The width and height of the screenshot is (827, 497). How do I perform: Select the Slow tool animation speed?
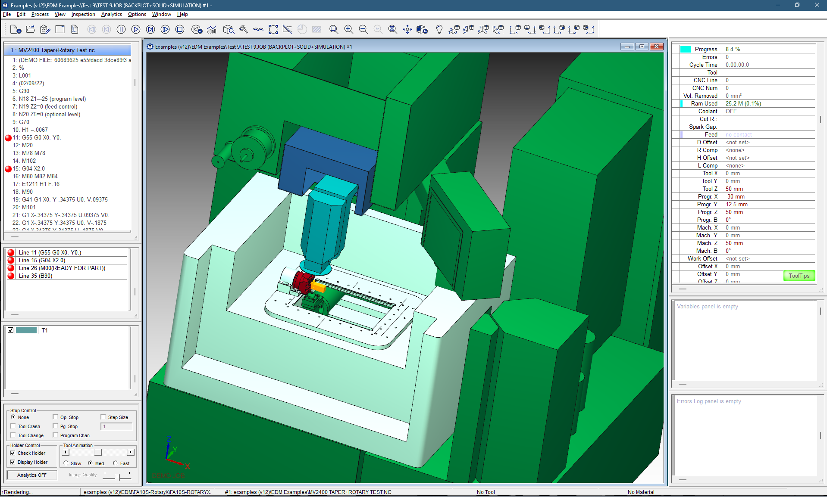tap(66, 463)
